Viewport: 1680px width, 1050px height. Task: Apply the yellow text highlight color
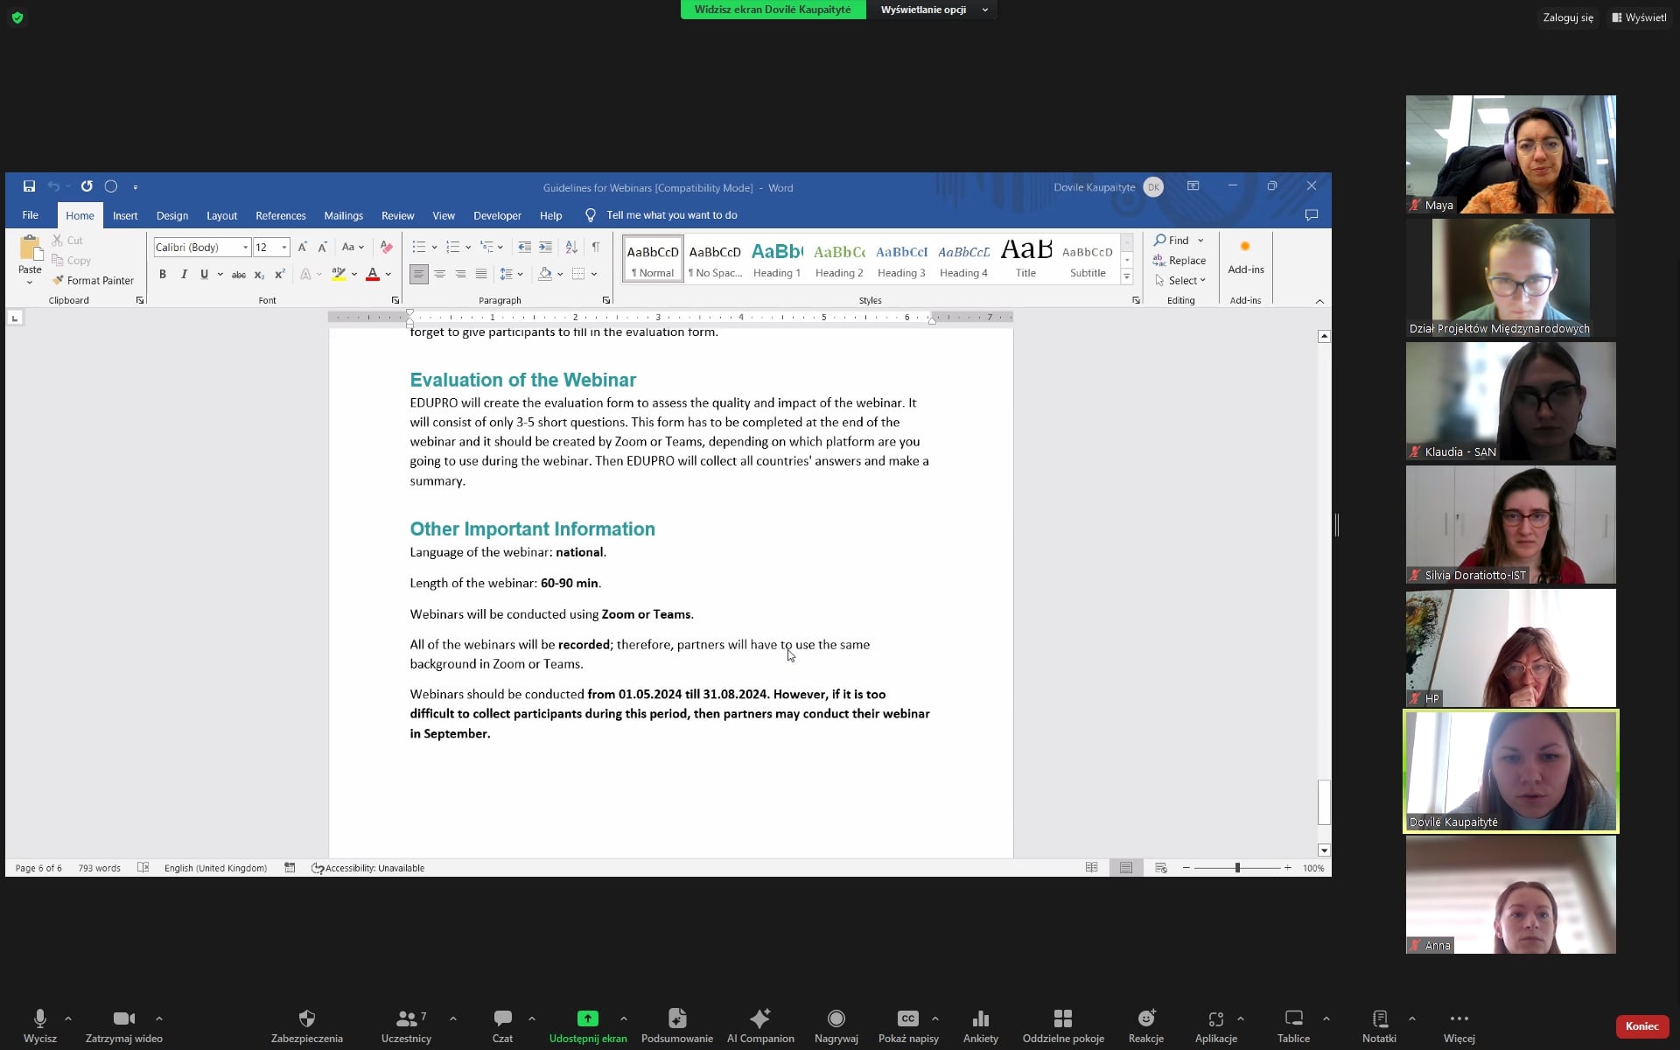coord(339,275)
